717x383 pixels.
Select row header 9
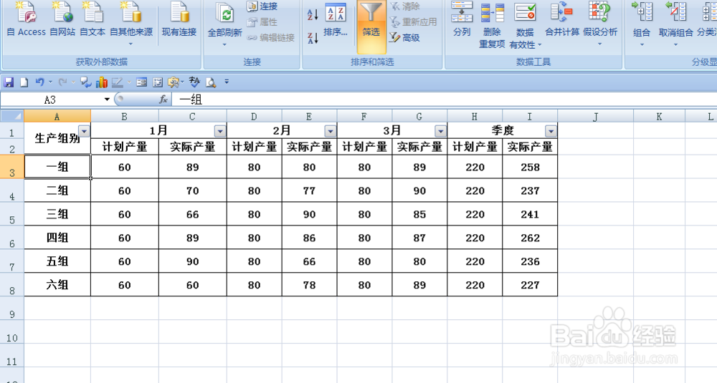[x=12, y=308]
